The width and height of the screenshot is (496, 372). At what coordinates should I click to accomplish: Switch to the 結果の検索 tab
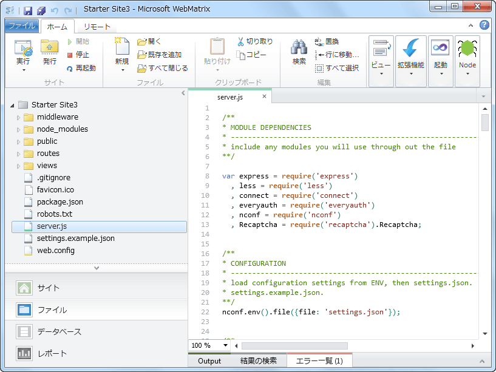tap(259, 361)
